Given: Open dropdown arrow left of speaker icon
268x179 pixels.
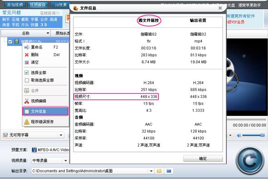Looking at the screenshot, I should point(230,135).
